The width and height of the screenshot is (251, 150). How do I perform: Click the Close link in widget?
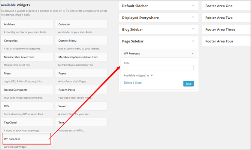pyautogui.click(x=138, y=83)
